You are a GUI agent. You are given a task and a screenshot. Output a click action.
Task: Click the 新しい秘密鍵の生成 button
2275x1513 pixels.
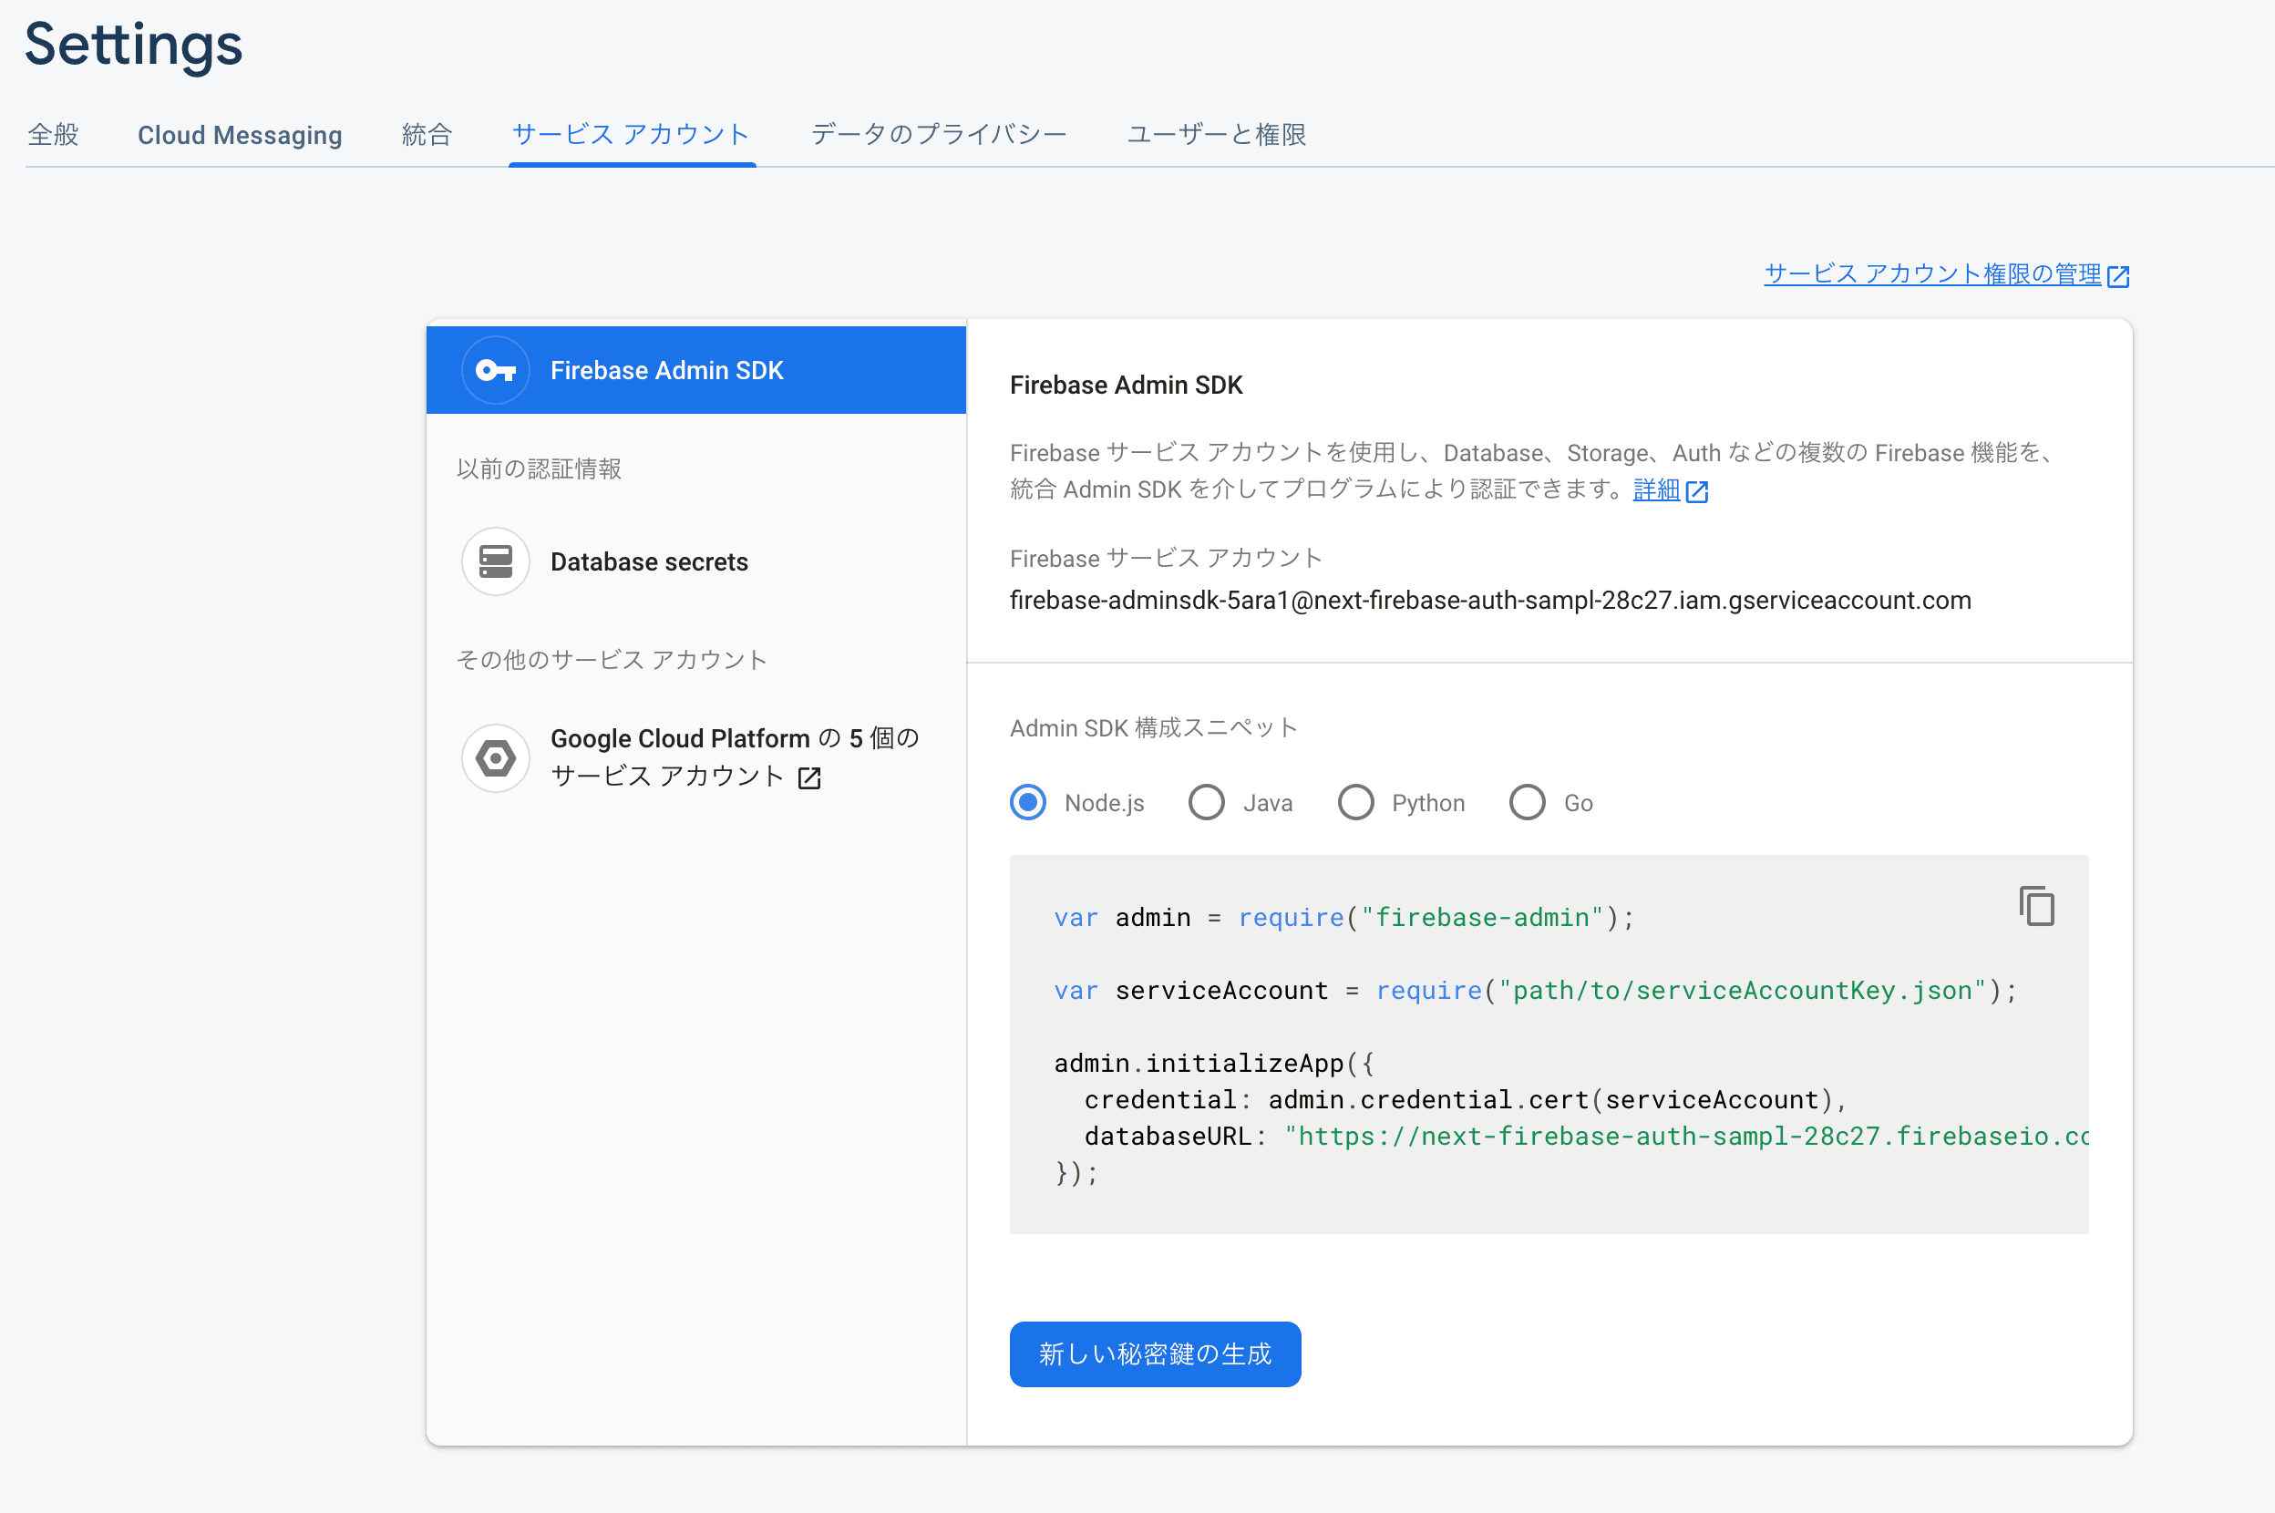coord(1155,1353)
